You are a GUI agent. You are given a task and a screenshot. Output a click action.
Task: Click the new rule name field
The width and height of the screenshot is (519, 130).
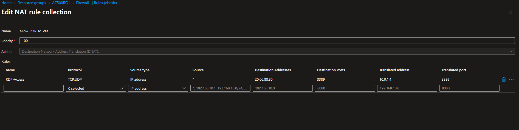[x=33, y=88]
